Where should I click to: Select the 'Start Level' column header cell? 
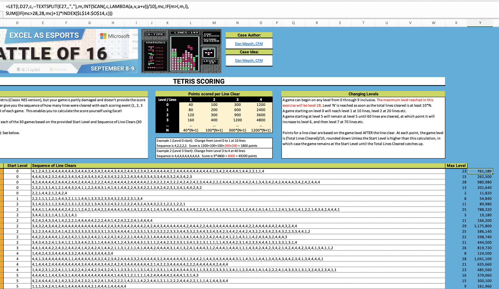[17, 166]
